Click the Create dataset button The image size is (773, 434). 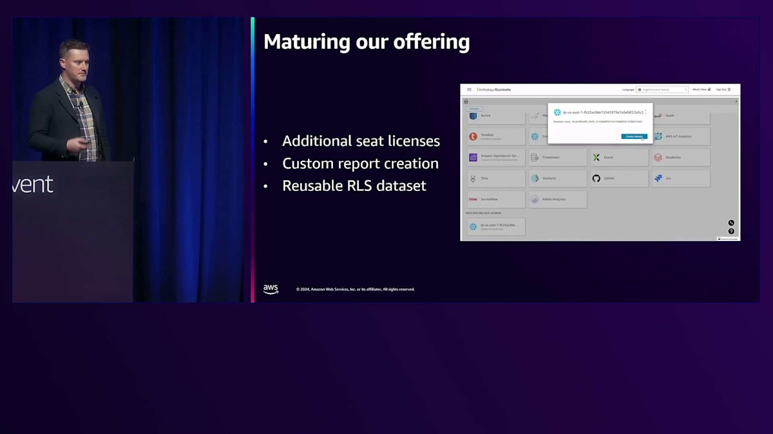point(635,136)
